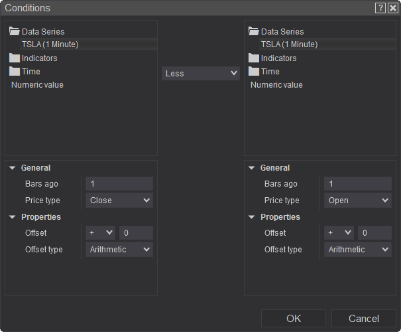Open the left Price type Close dropdown

point(119,201)
